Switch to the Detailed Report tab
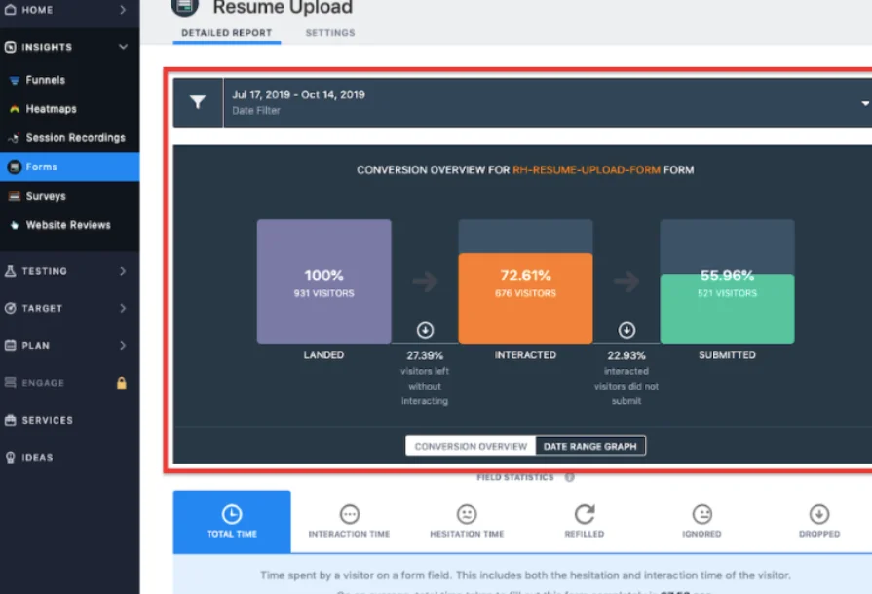This screenshot has height=594, width=872. [226, 33]
